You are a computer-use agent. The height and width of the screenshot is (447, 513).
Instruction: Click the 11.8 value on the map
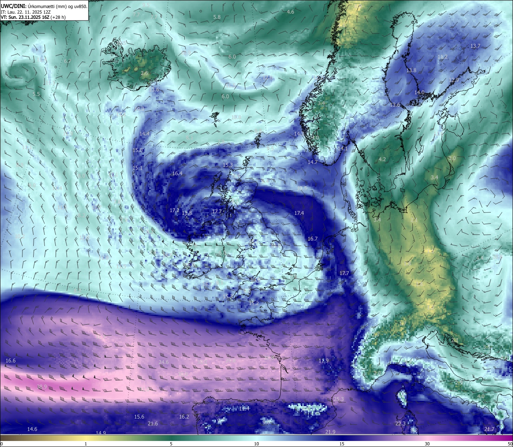coord(187,213)
